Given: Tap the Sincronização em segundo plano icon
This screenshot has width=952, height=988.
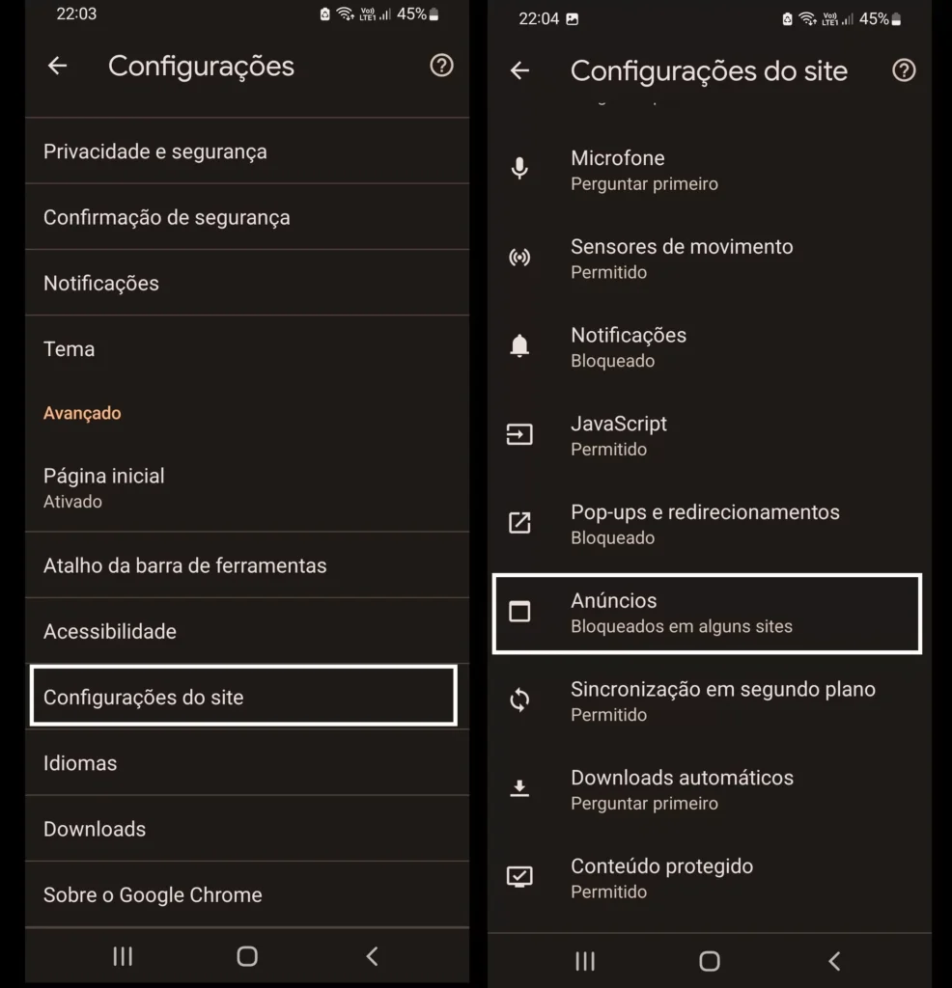Looking at the screenshot, I should coord(519,700).
